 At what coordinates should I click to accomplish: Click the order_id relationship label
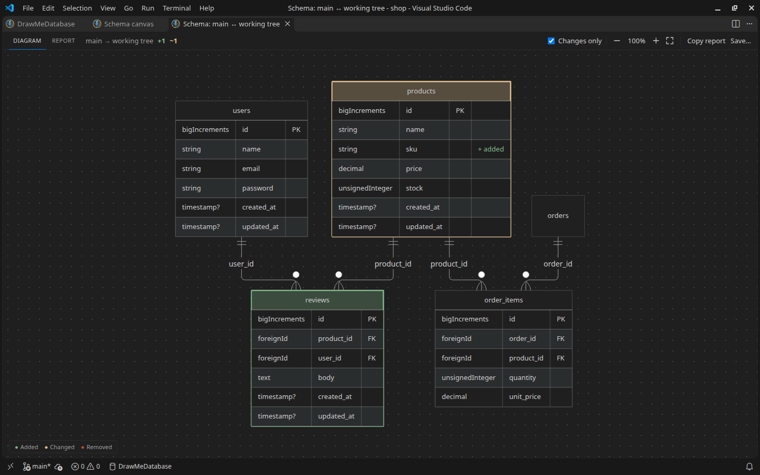(x=558, y=264)
